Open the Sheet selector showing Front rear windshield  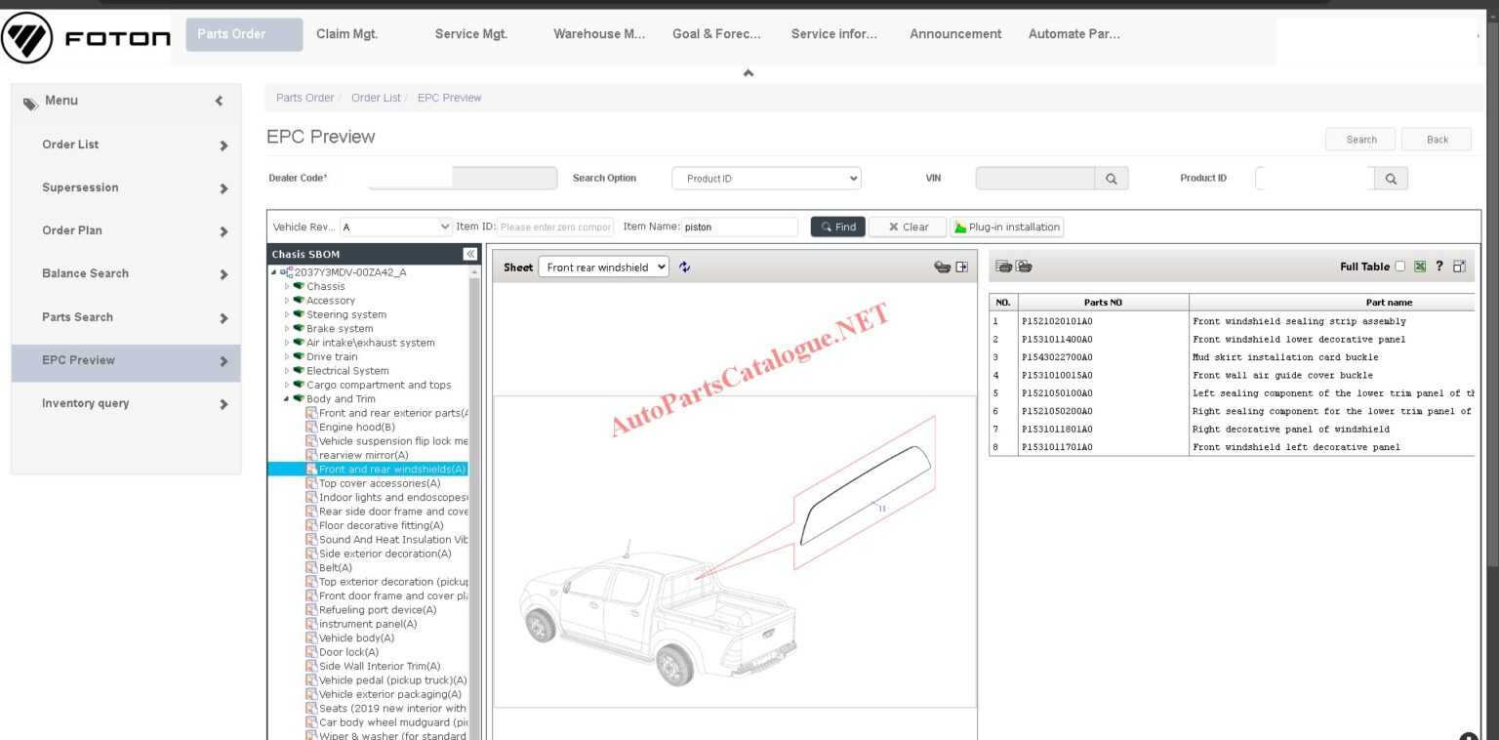coord(603,266)
